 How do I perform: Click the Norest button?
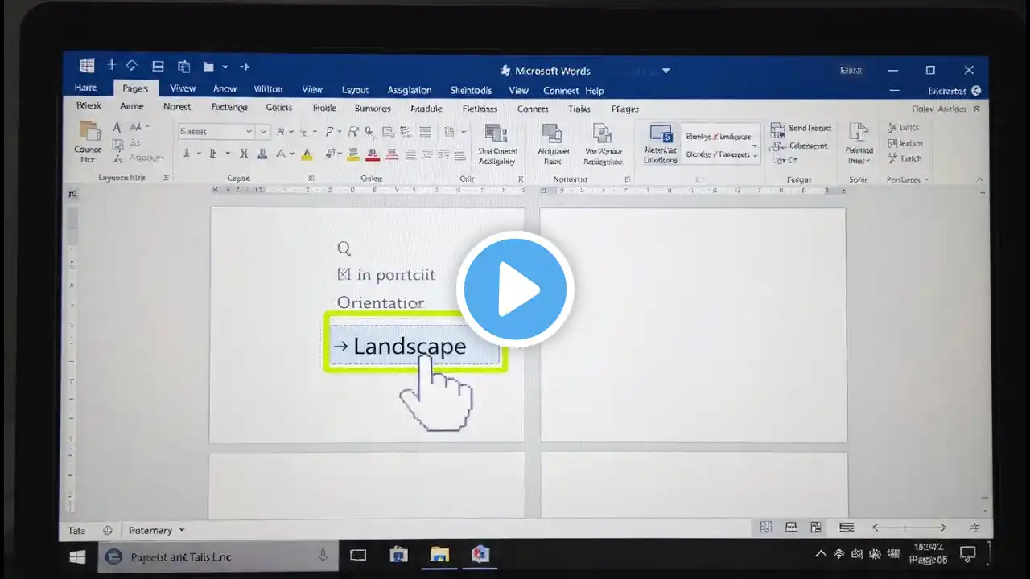tap(177, 106)
